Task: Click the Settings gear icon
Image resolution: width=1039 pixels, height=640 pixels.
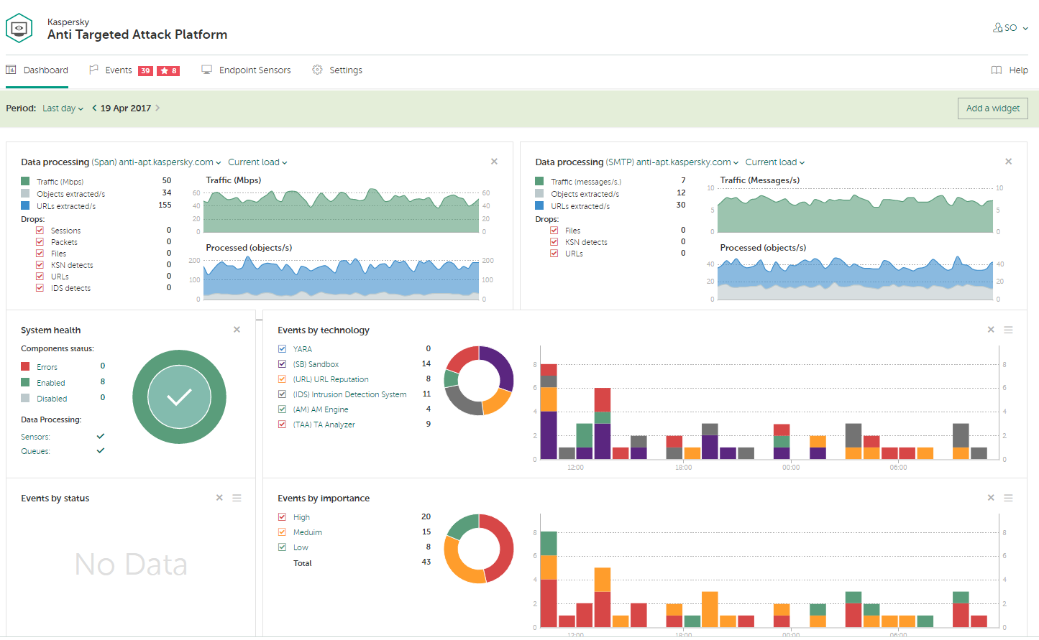Action: pyautogui.click(x=317, y=70)
